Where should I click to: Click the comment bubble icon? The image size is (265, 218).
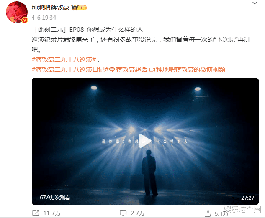click(123, 213)
